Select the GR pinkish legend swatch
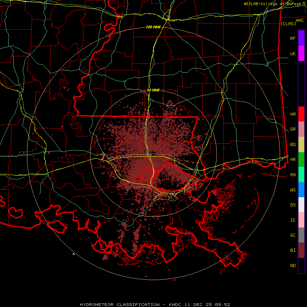 301,129
